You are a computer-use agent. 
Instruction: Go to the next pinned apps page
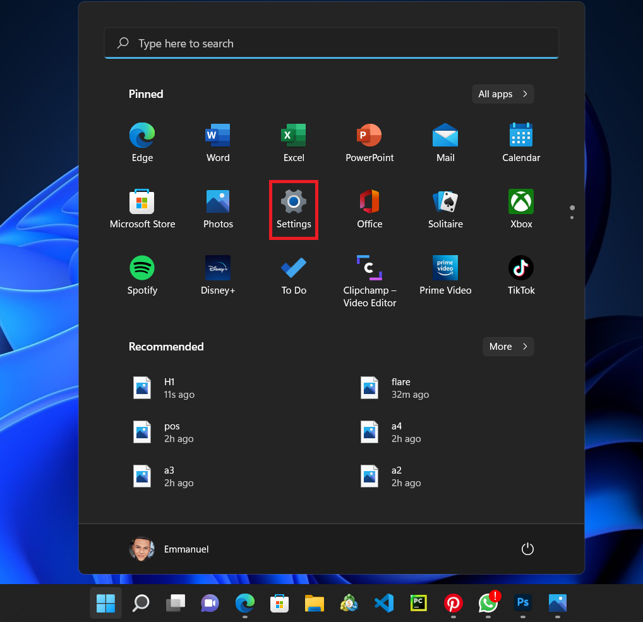tap(572, 217)
